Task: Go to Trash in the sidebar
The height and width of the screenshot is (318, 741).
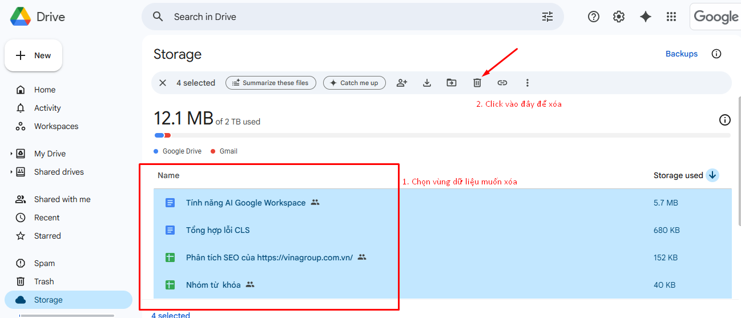Action: tap(44, 281)
